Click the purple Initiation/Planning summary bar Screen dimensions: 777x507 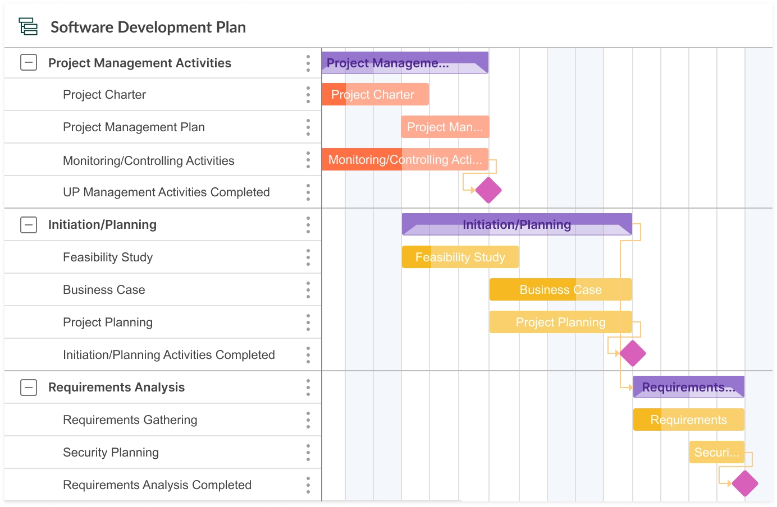(517, 224)
